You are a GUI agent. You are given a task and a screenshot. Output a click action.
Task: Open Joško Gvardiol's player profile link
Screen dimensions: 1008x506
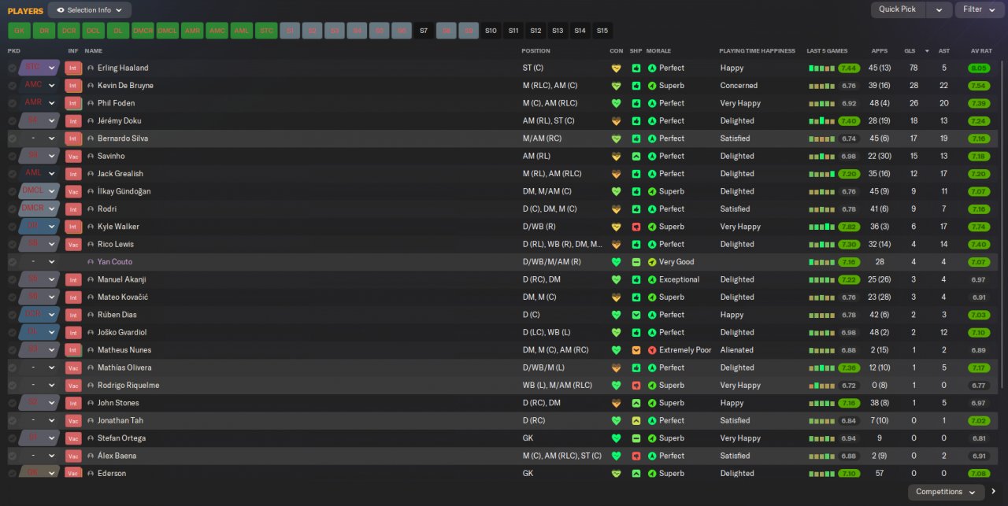click(x=123, y=333)
